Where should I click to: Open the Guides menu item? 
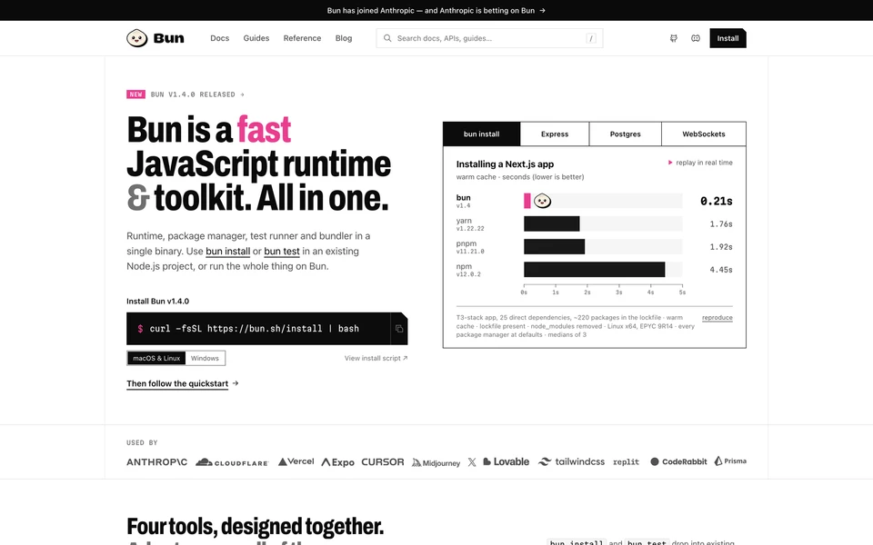click(256, 38)
